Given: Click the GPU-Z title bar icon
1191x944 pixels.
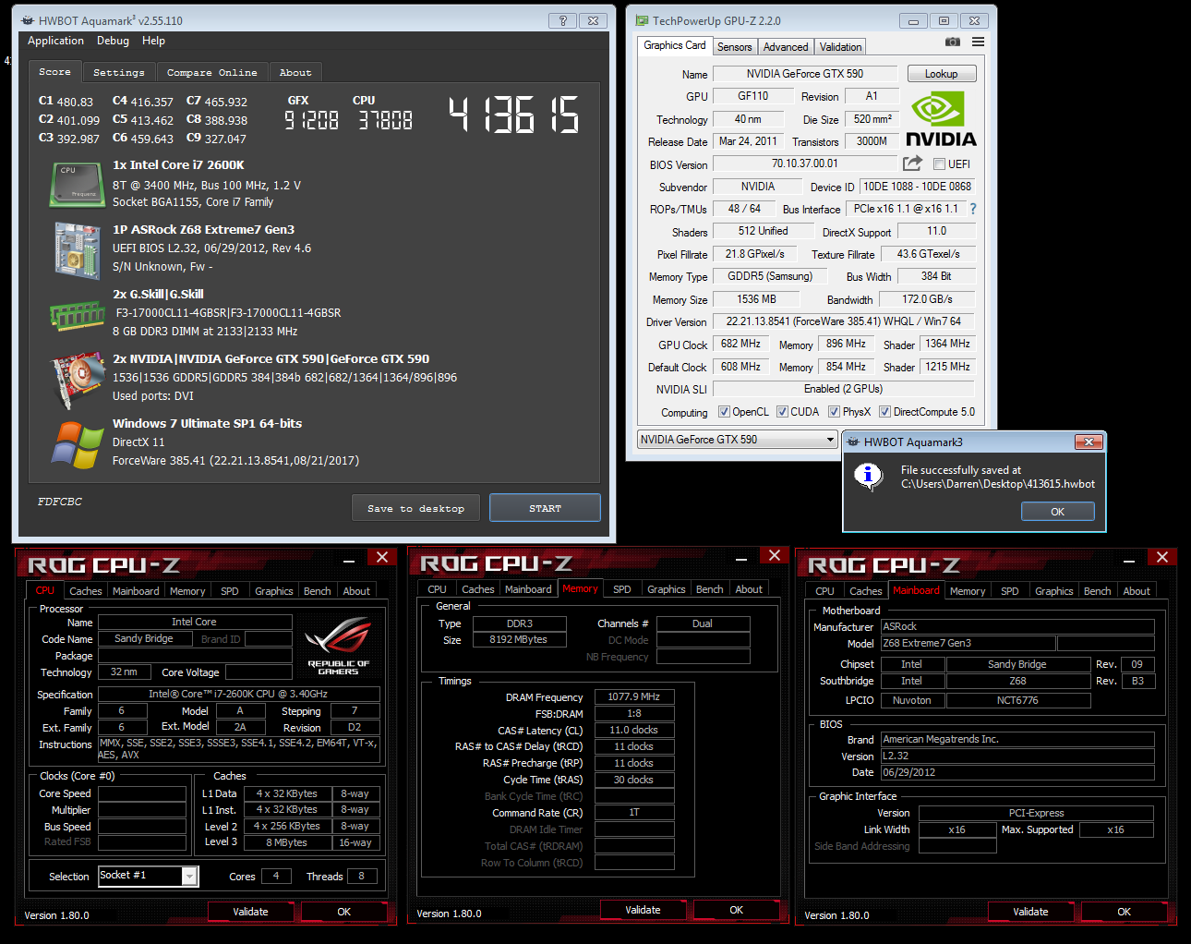Looking at the screenshot, I should [x=642, y=20].
